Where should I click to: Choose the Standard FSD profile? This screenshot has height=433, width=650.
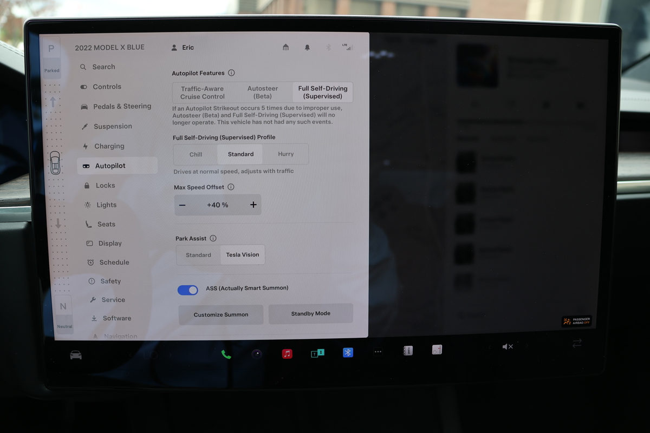[240, 154]
